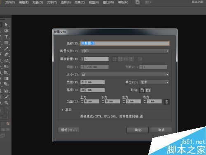Click the change screen mode icon

coord(2,136)
